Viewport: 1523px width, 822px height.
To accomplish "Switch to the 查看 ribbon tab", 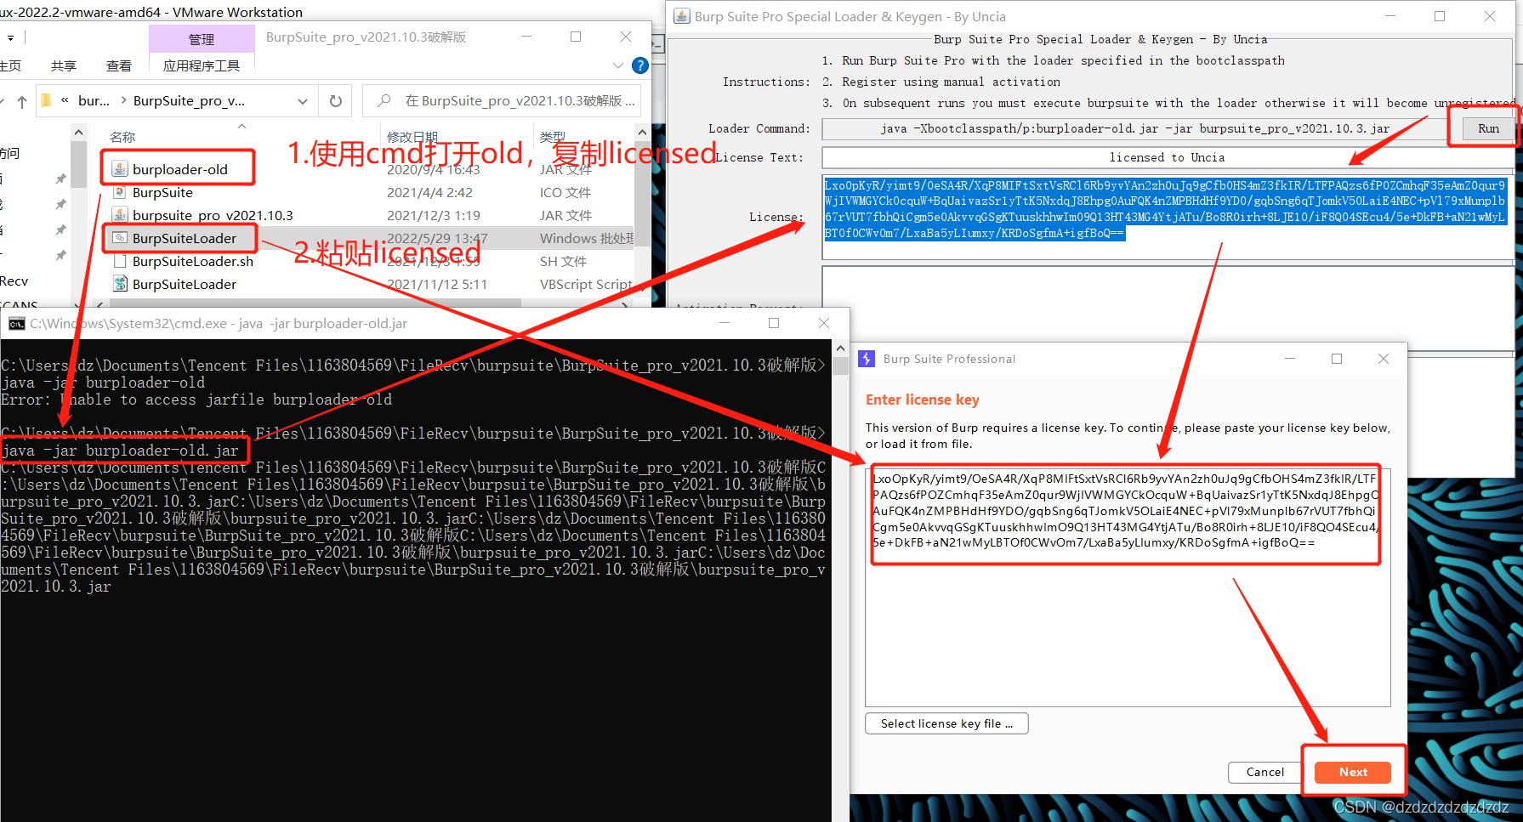I will pos(119,65).
